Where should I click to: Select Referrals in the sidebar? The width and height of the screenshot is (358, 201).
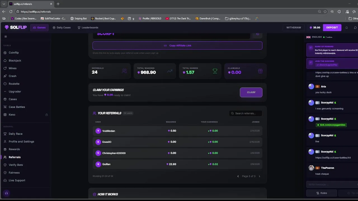click(15, 157)
